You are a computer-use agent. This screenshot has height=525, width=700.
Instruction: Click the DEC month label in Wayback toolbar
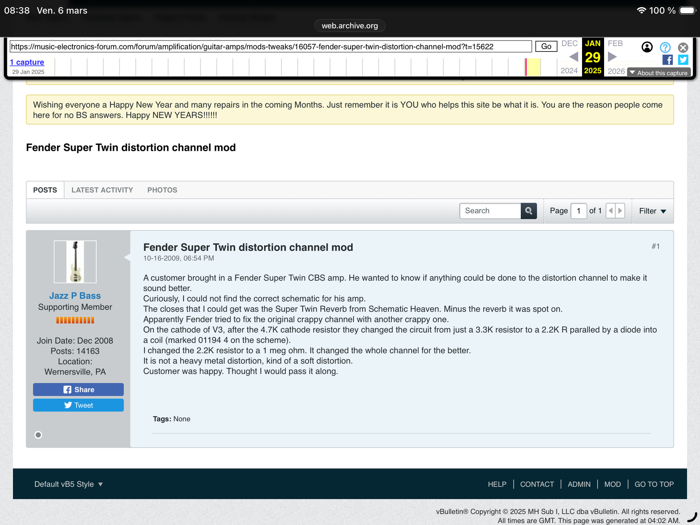tap(569, 43)
